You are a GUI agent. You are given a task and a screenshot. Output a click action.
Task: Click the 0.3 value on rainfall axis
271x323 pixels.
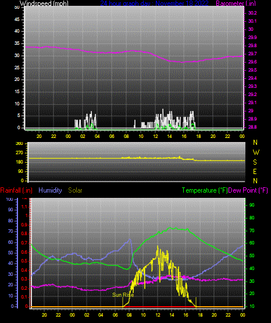click(24, 279)
